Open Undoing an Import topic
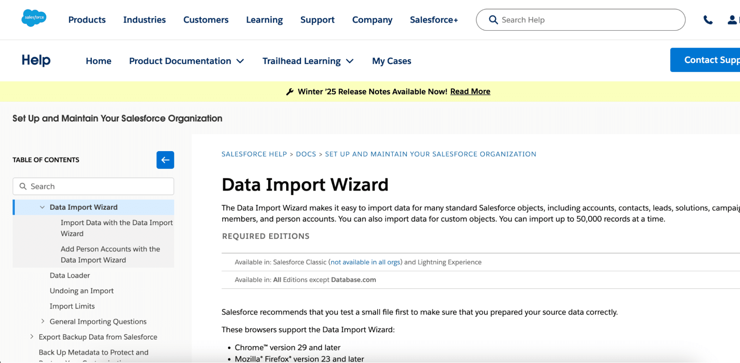740x363 pixels. click(81, 291)
